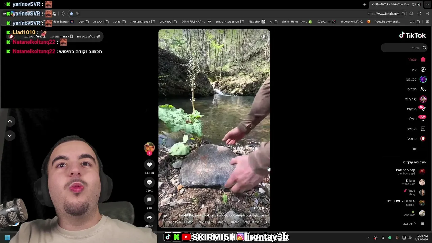Like the video with the heart icon
The image size is (432, 243).
[149, 164]
